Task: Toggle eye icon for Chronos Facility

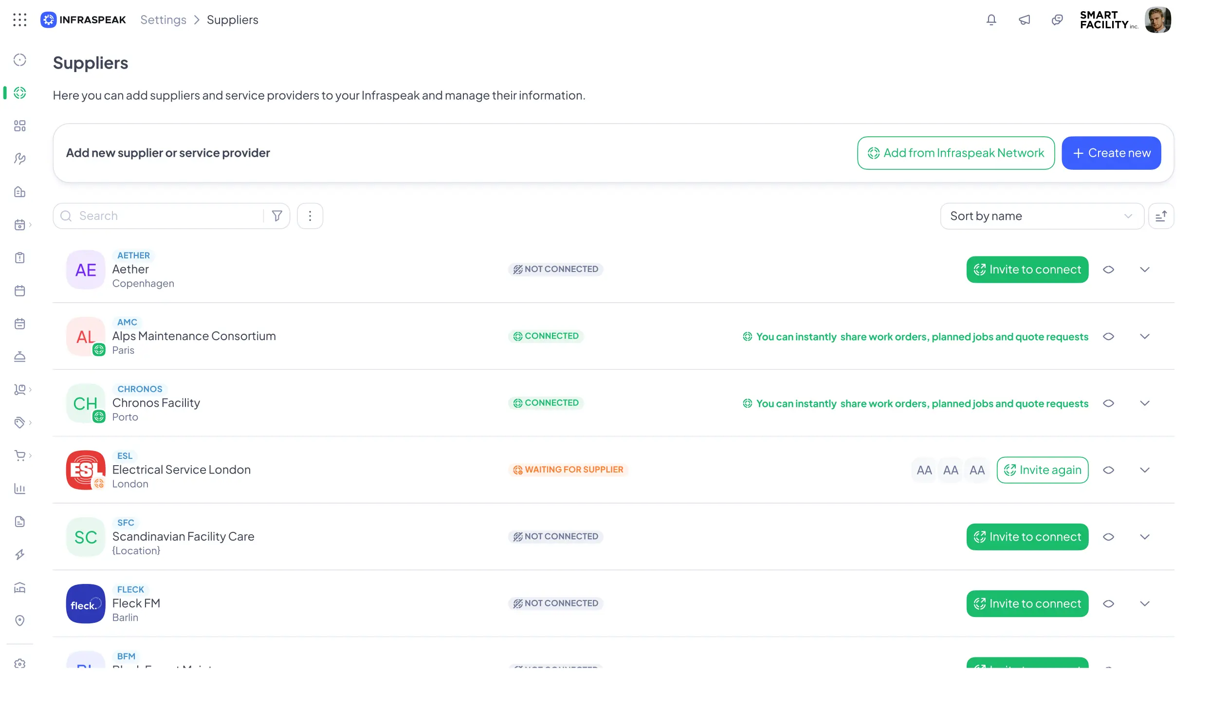Action: [1109, 403]
